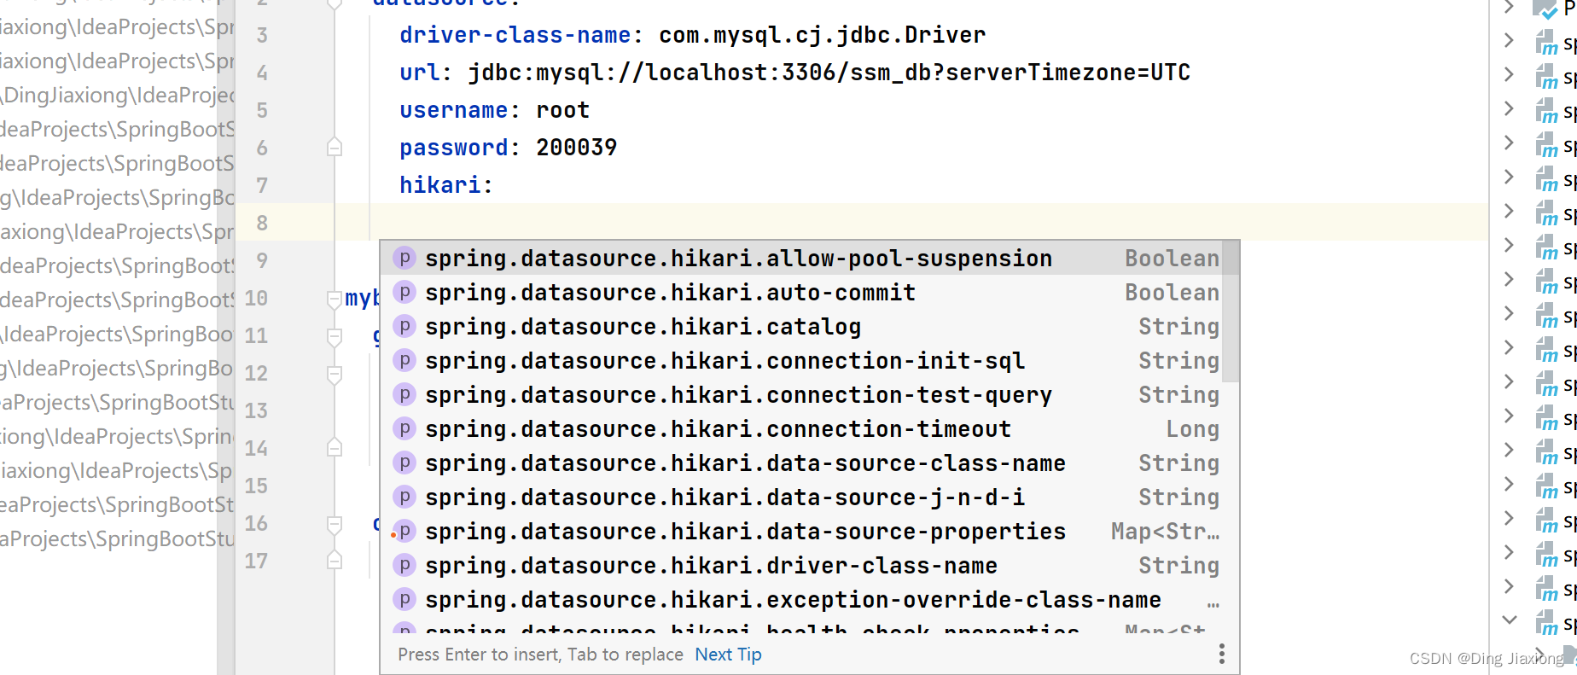Click the orange-dotted property icon for data-source-properties
The image size is (1577, 675).
pos(404,531)
